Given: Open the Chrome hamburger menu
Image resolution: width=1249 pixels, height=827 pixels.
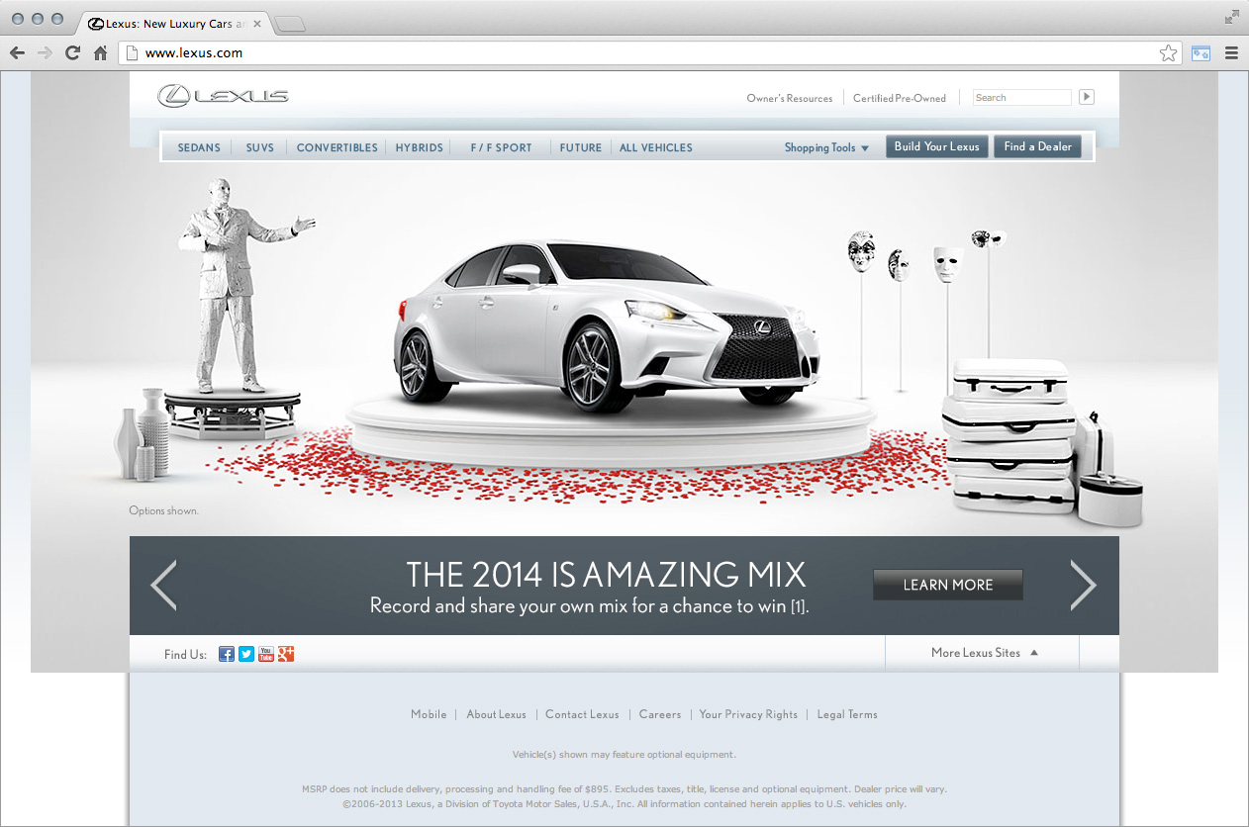Looking at the screenshot, I should click(x=1231, y=53).
